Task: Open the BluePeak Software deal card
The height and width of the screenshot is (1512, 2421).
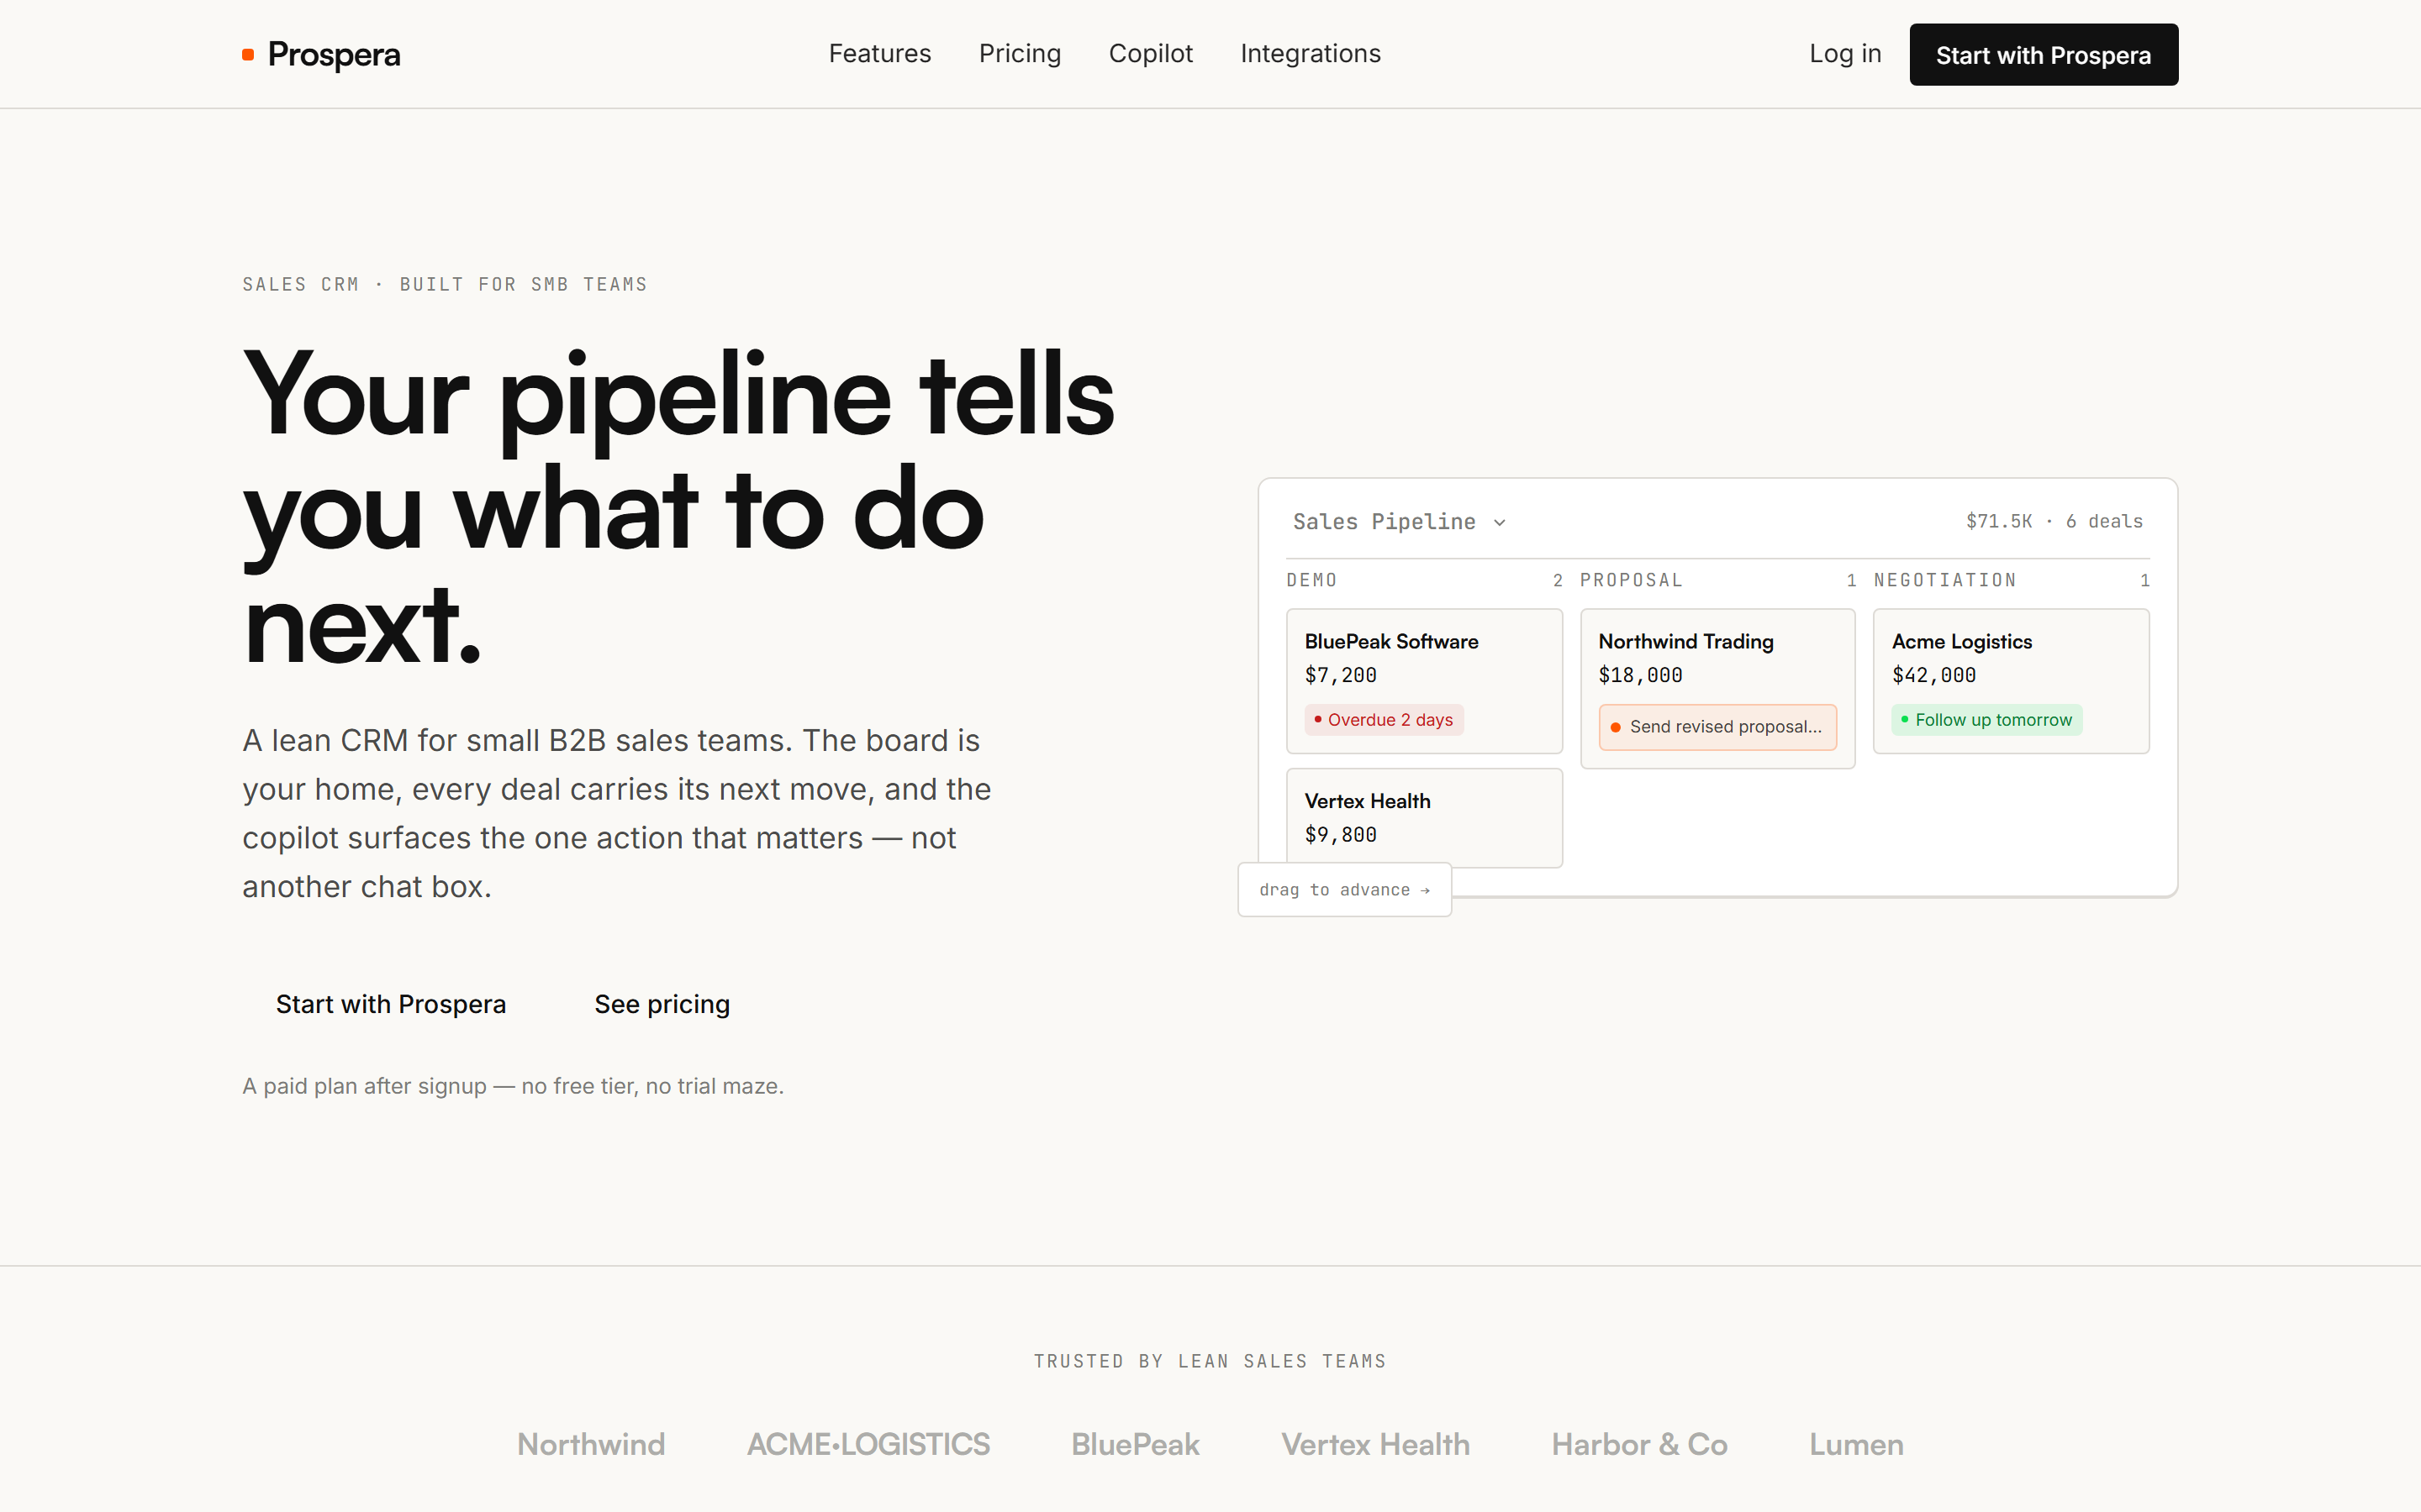Action: [1423, 681]
